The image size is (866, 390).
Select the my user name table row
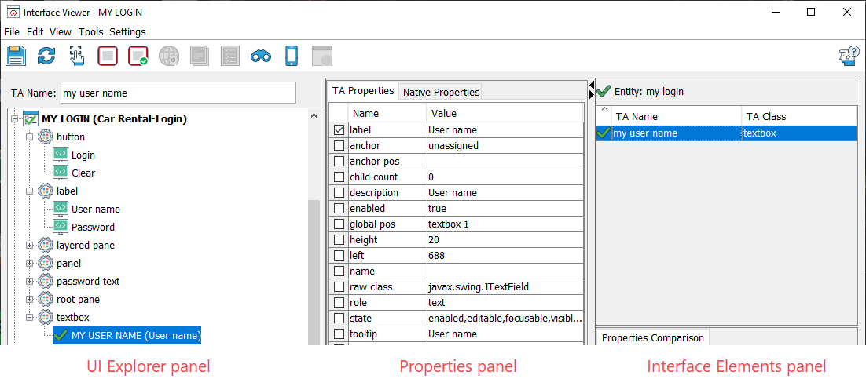click(x=727, y=133)
